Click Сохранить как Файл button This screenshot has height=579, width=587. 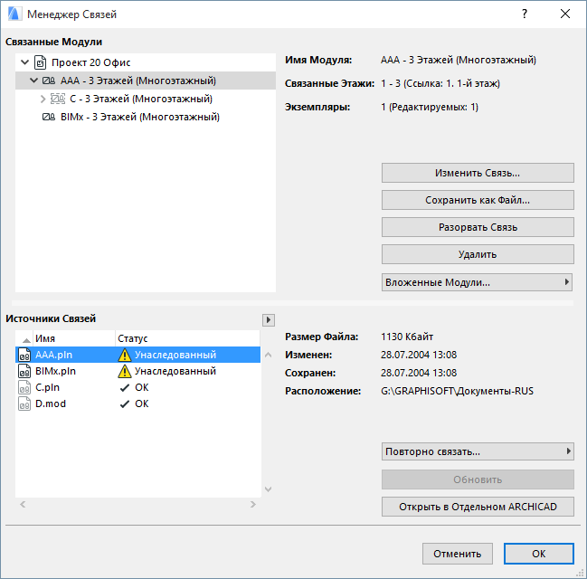tap(478, 200)
